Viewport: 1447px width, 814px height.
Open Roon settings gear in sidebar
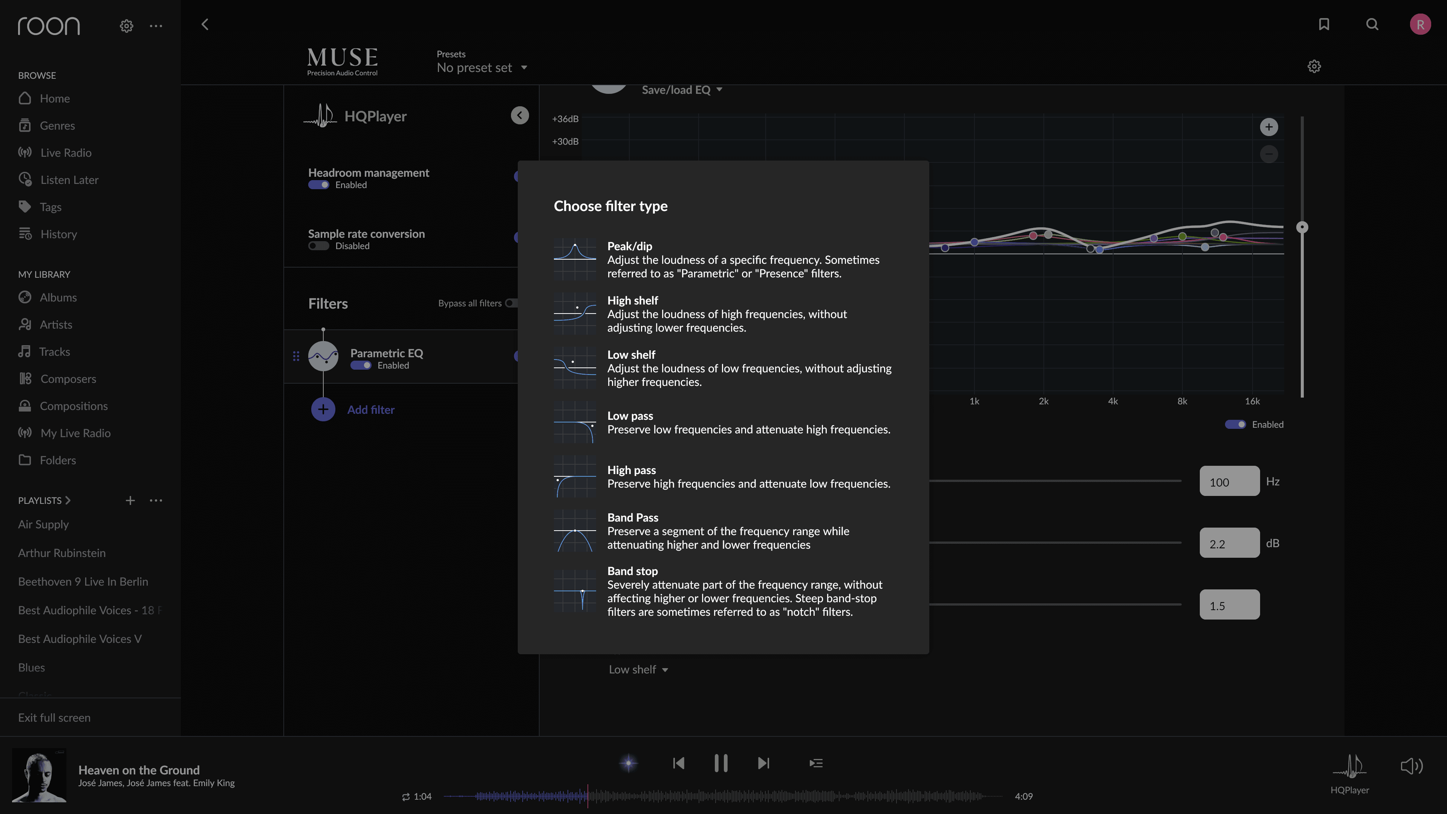coord(126,26)
